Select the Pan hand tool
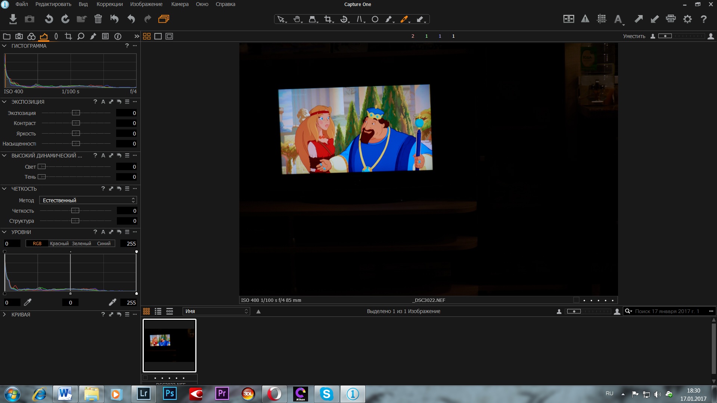The image size is (717, 403). [x=297, y=19]
